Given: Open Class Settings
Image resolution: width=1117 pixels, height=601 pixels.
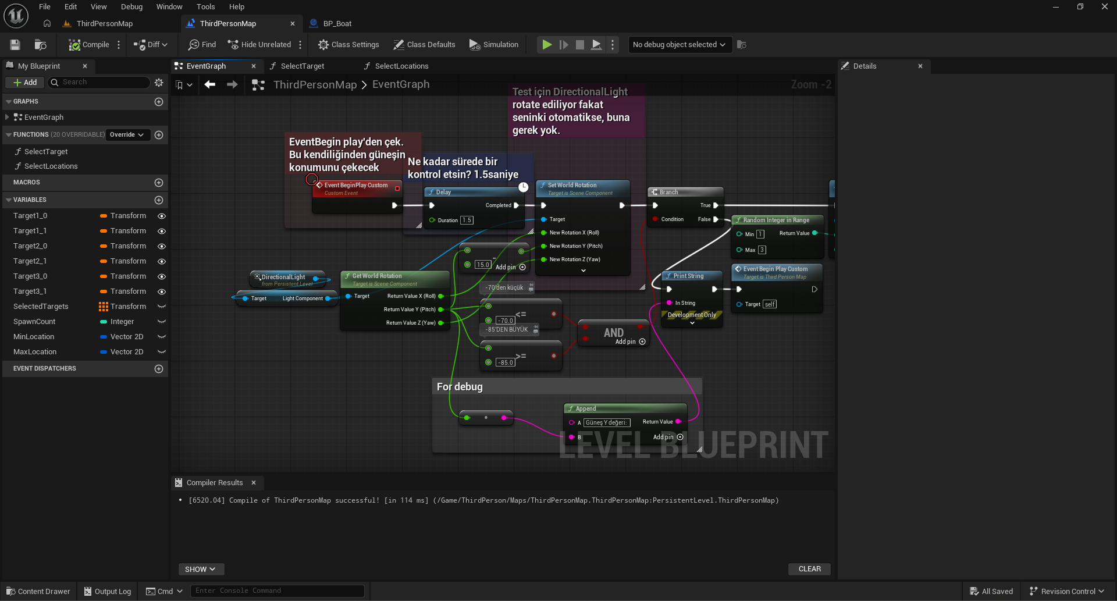Looking at the screenshot, I should pyautogui.click(x=348, y=45).
